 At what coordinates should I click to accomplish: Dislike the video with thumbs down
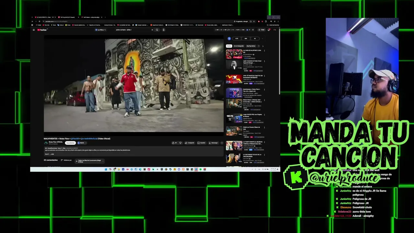(180, 143)
